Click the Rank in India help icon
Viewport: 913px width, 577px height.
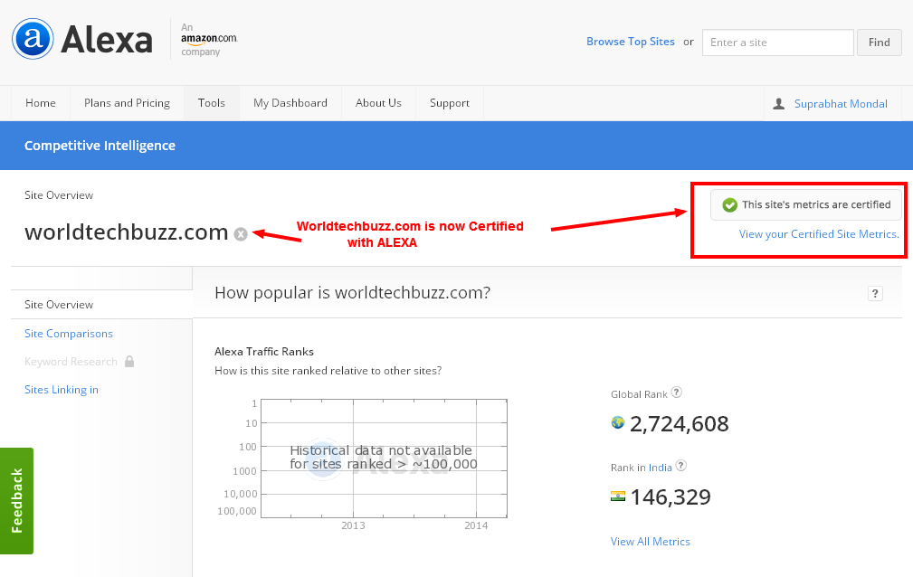point(680,466)
